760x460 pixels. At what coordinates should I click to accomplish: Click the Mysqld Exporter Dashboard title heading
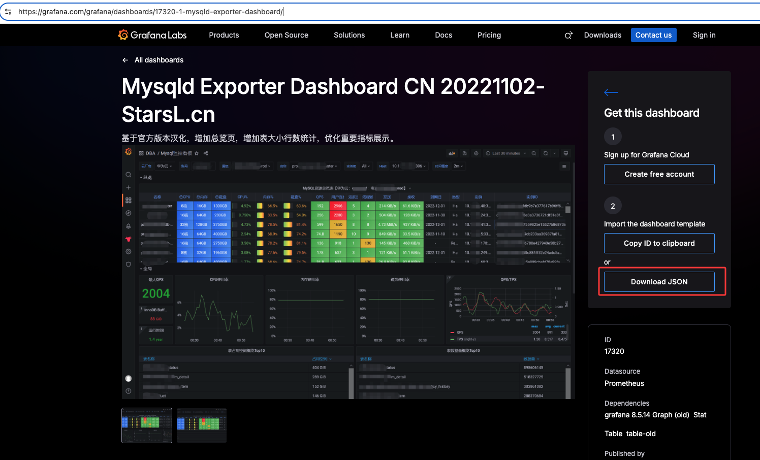click(x=333, y=101)
